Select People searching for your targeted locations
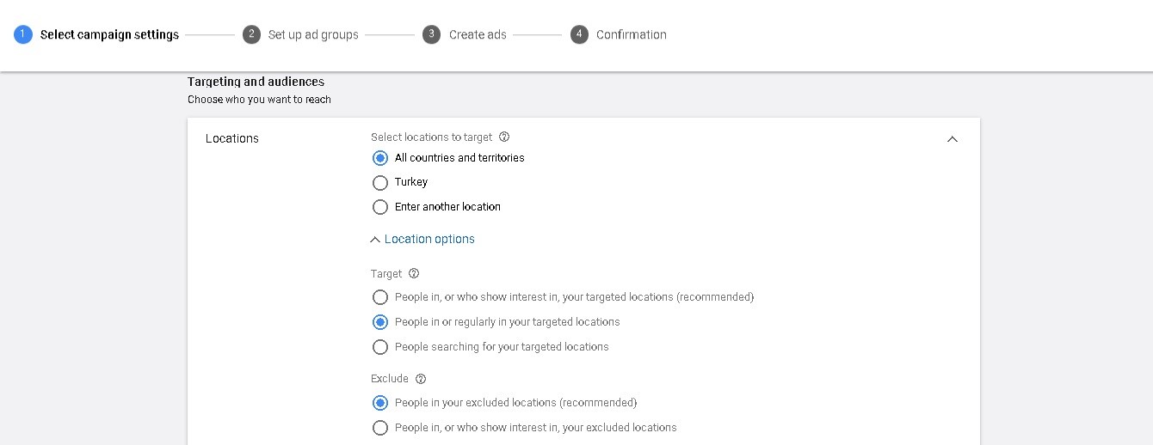Viewport: 1153px width, 445px height. point(380,347)
